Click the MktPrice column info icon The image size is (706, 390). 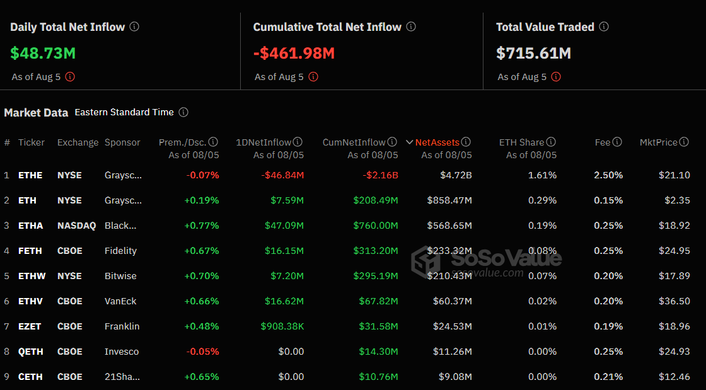[684, 142]
